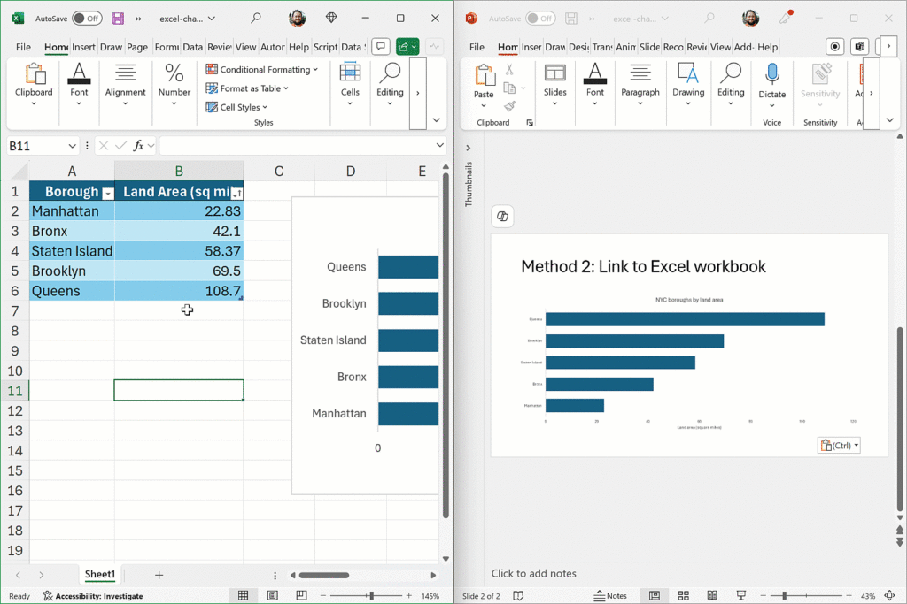
Task: Toggle AutoSave switch in PowerPoint
Action: pyautogui.click(x=539, y=18)
